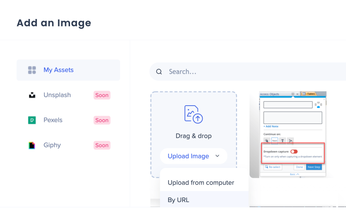Screen dimensions: 346x218
Task: Collapse the Basic section chevron
Action: (297, 174)
